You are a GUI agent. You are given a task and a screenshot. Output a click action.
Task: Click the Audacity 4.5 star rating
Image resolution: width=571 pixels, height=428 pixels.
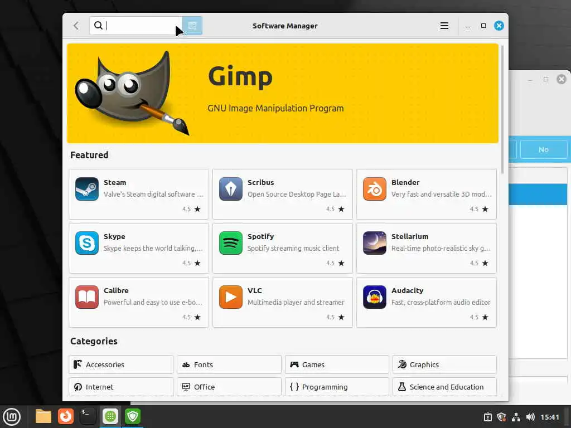click(x=479, y=317)
